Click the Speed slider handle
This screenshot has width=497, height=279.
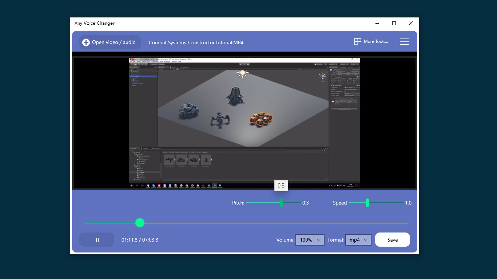[x=367, y=203]
